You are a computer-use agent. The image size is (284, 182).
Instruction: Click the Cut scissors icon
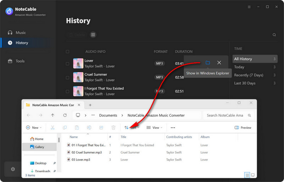tap(53, 127)
